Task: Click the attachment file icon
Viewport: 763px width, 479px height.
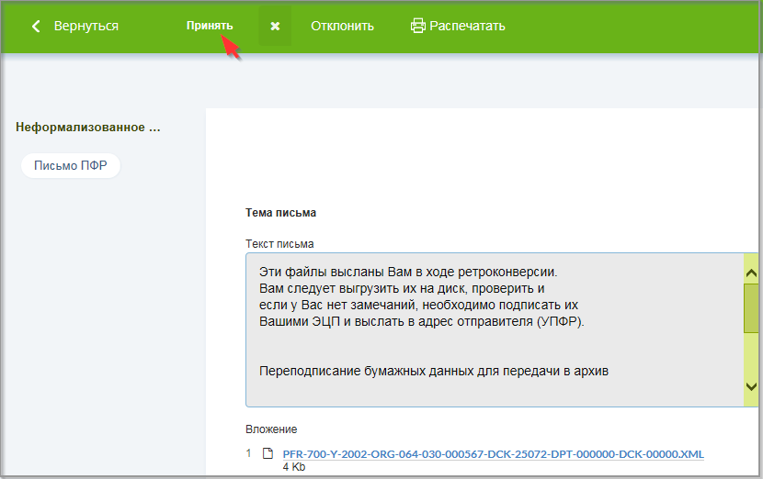Action: (268, 454)
